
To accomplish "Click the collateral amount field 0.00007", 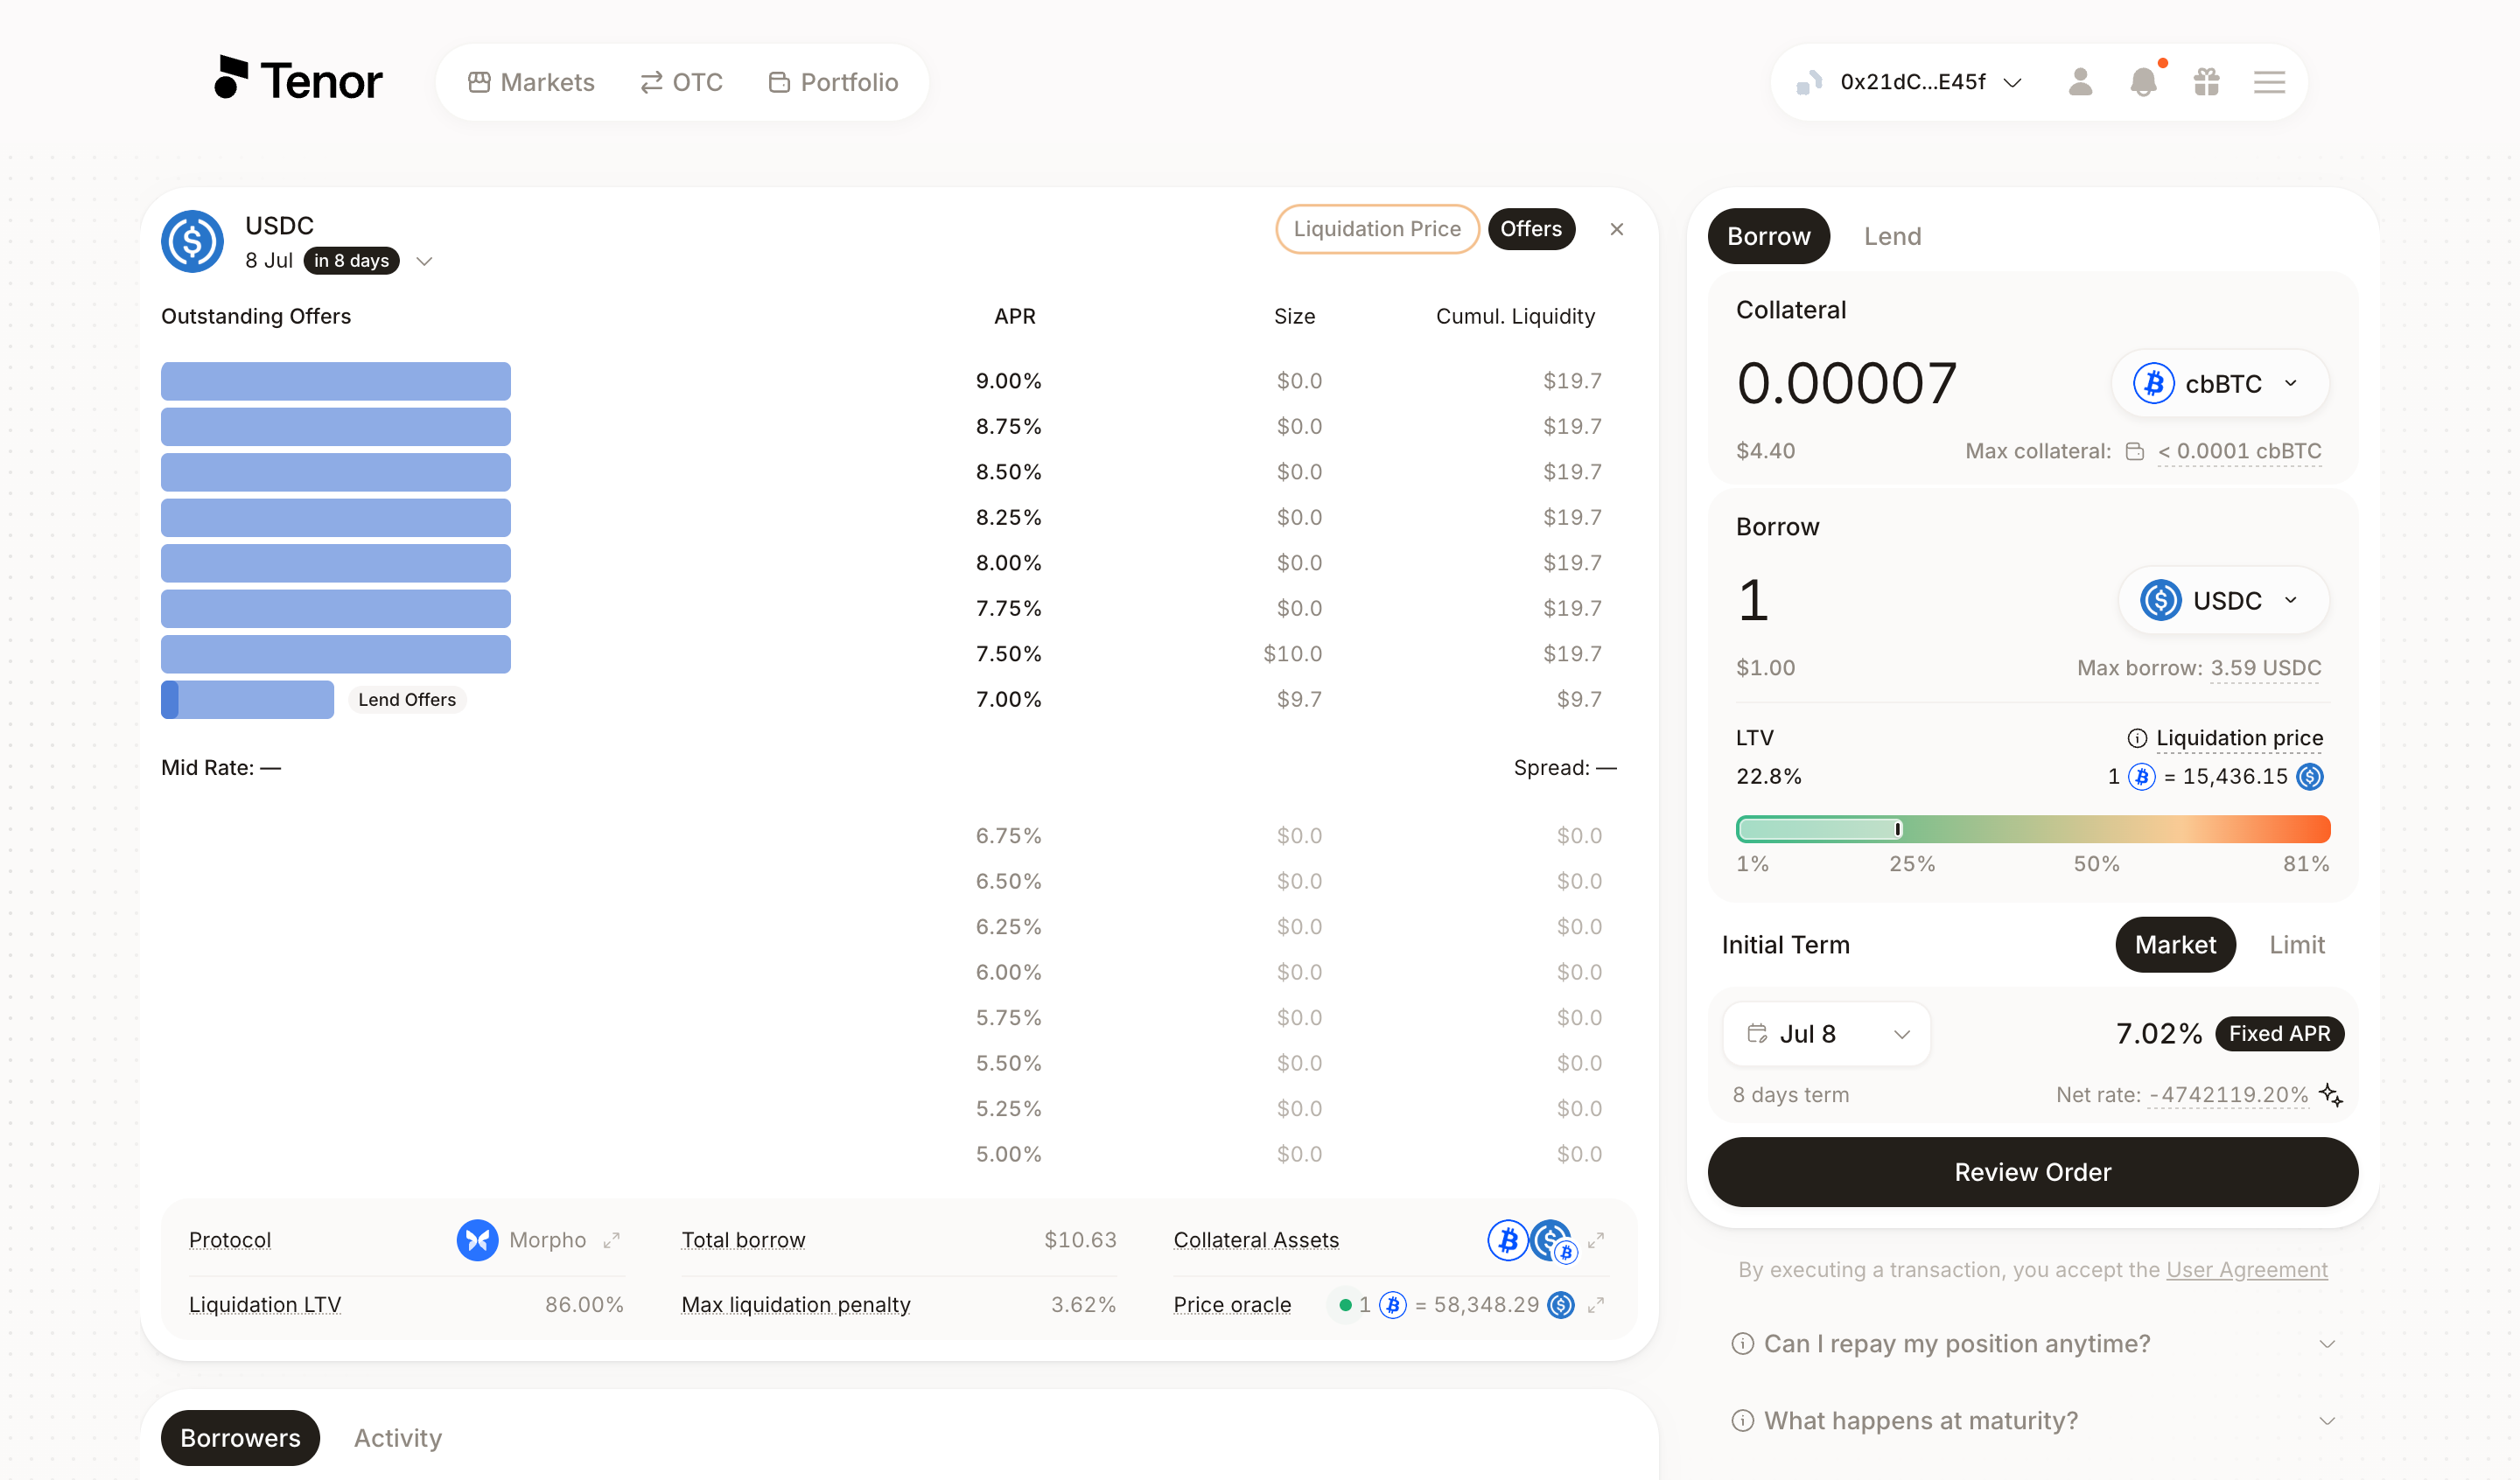I will [1846, 383].
